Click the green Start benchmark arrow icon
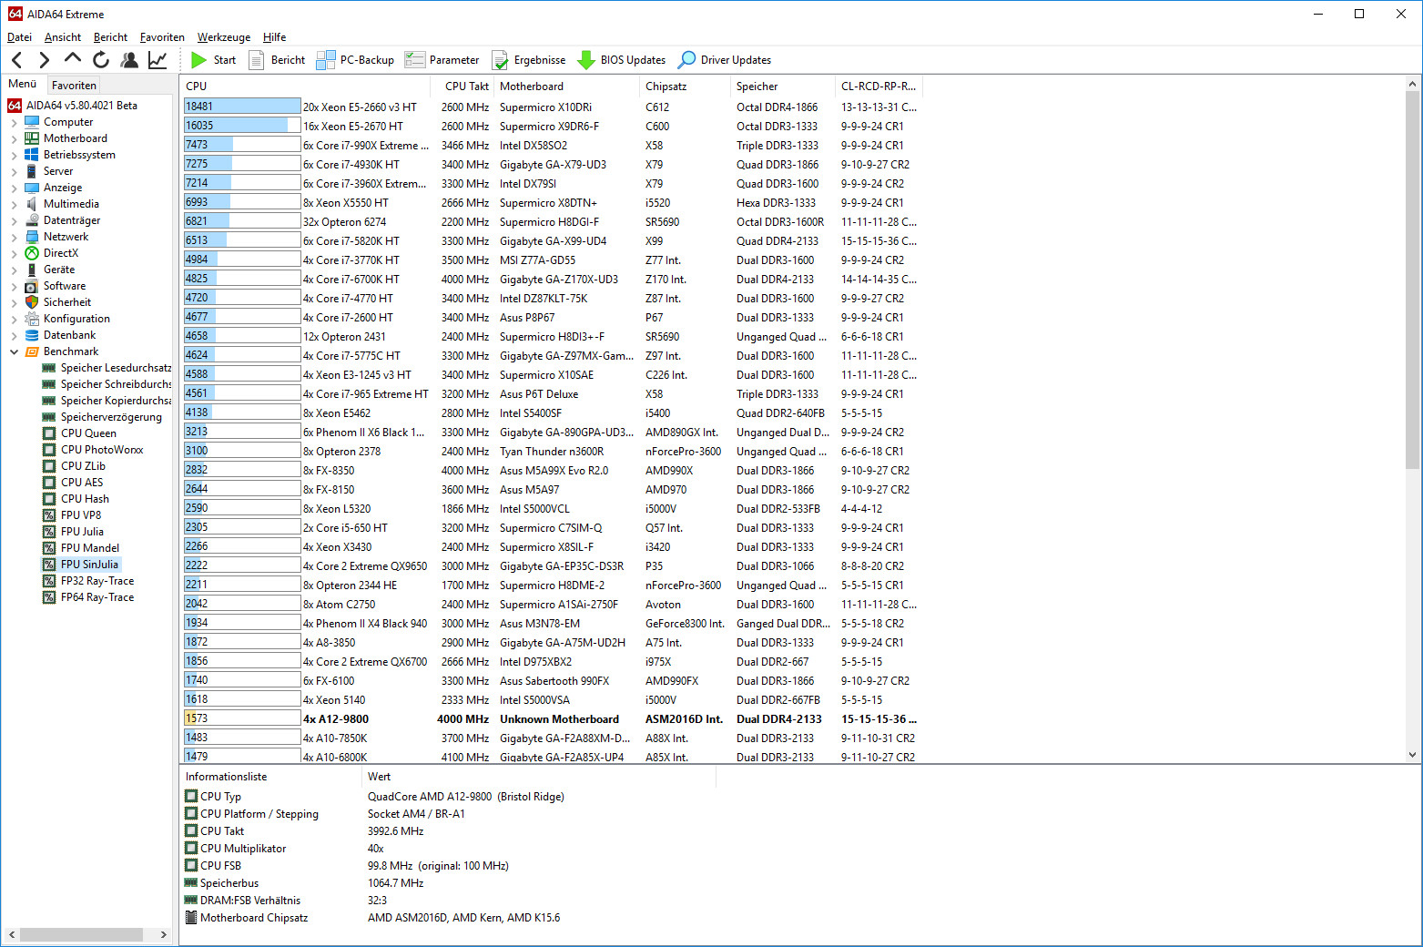 point(198,60)
